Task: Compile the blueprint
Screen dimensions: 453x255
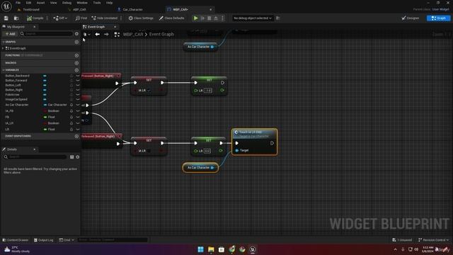Action: [35, 18]
